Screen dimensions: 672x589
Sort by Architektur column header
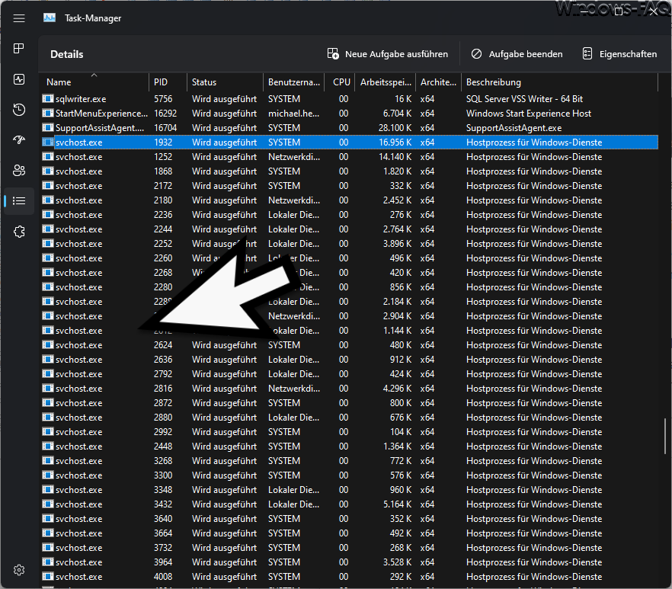438,82
